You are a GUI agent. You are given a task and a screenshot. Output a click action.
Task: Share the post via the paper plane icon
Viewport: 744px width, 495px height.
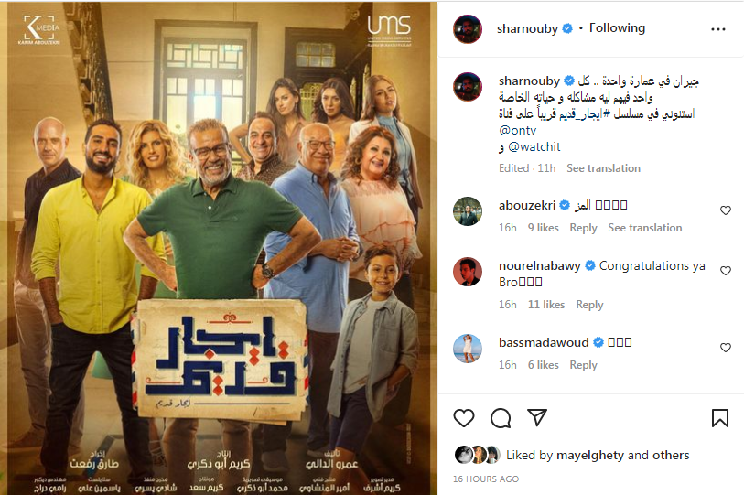[537, 417]
